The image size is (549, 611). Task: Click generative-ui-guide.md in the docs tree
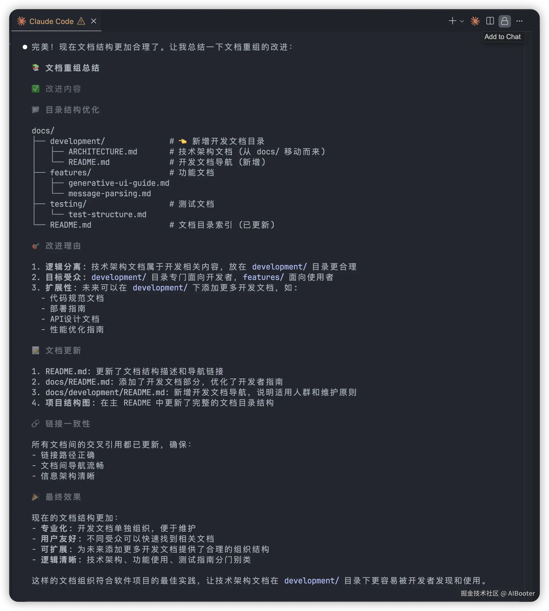point(119,183)
